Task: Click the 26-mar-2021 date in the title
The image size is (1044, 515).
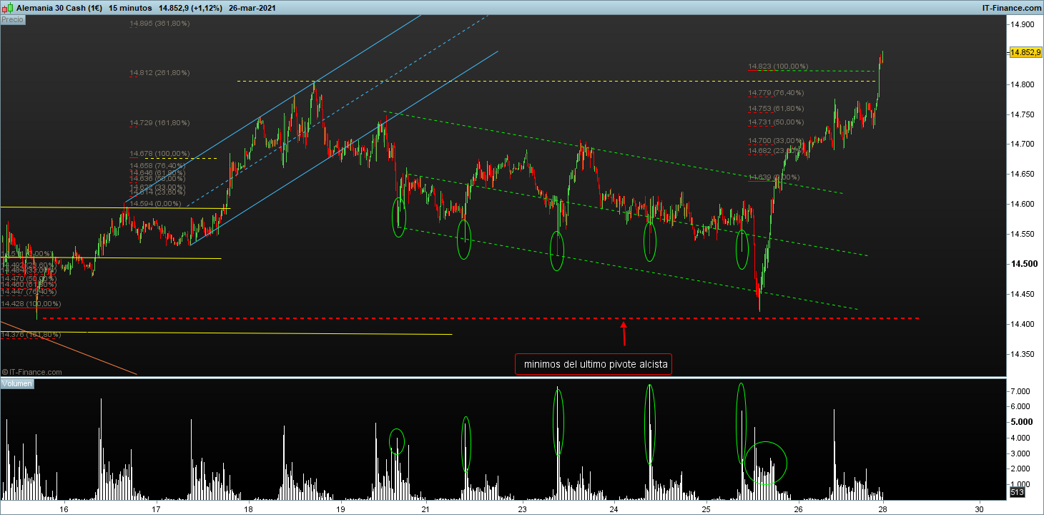Action: pos(254,8)
